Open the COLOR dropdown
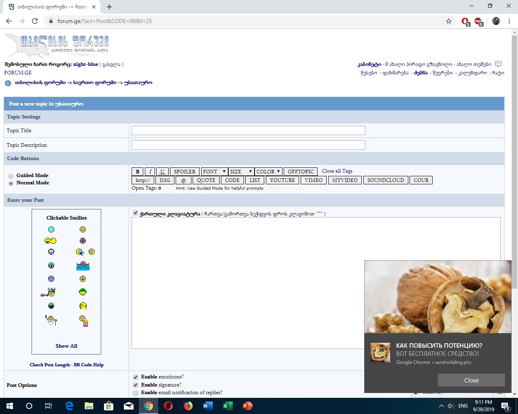Screen dimensions: 518x414 [x=268, y=171]
